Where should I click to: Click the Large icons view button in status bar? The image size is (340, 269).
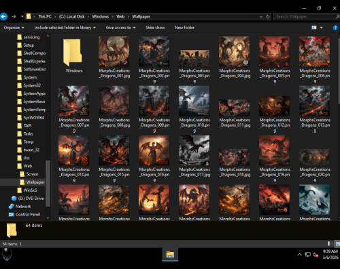[338, 244]
